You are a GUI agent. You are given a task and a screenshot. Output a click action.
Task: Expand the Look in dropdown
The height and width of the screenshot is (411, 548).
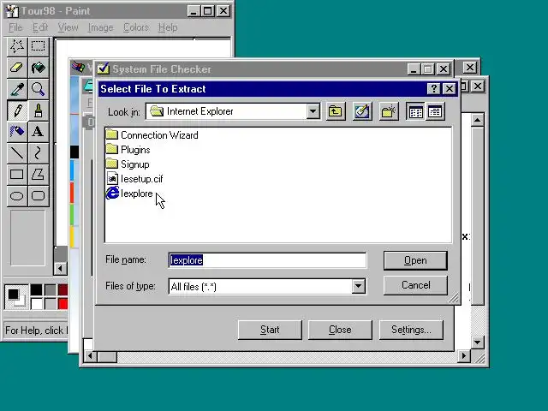[x=313, y=111]
